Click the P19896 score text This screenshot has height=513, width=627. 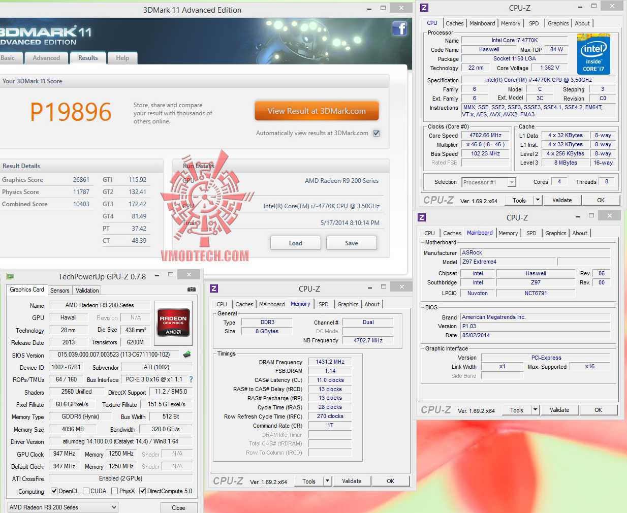coord(71,112)
